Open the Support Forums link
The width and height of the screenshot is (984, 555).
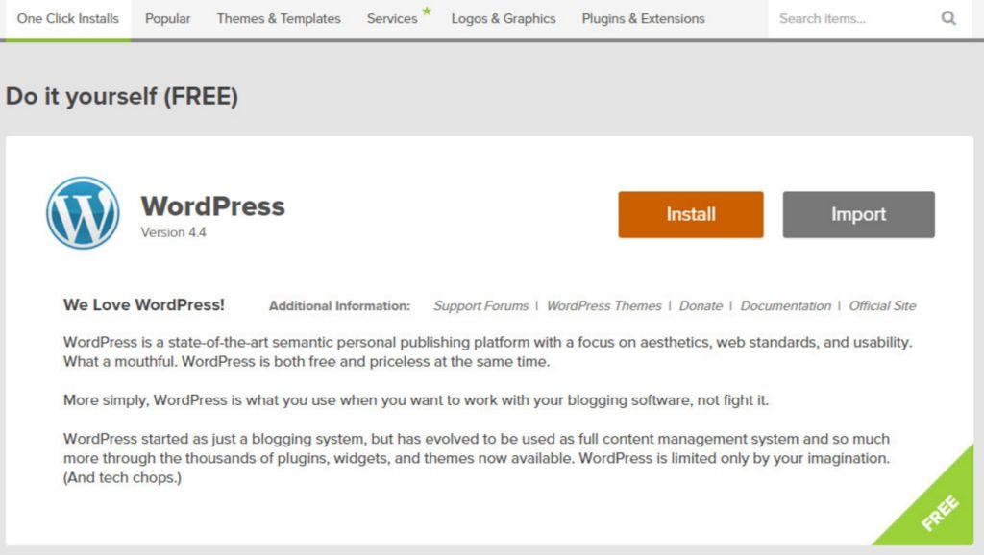480,305
